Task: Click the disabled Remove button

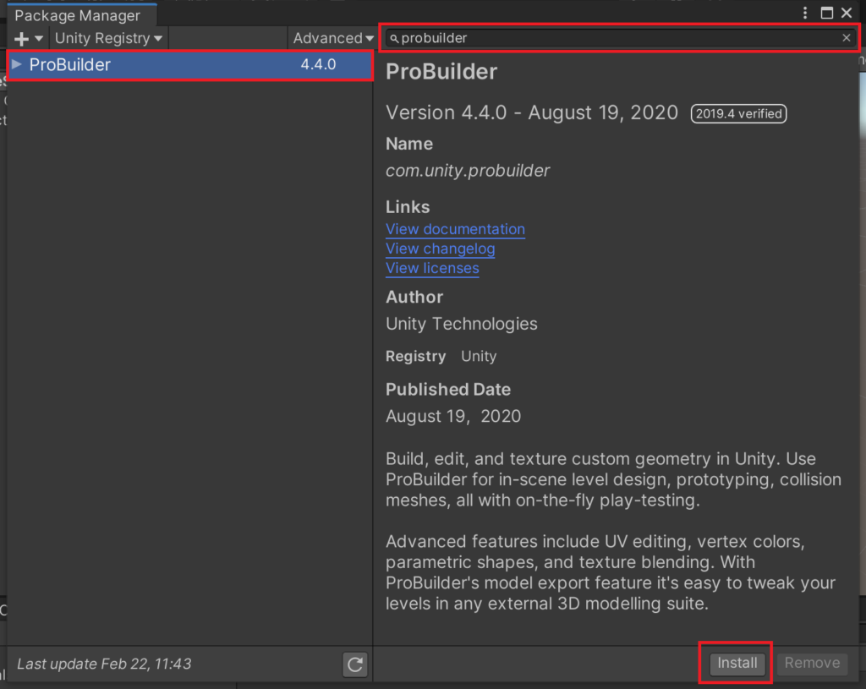Action: (x=812, y=663)
